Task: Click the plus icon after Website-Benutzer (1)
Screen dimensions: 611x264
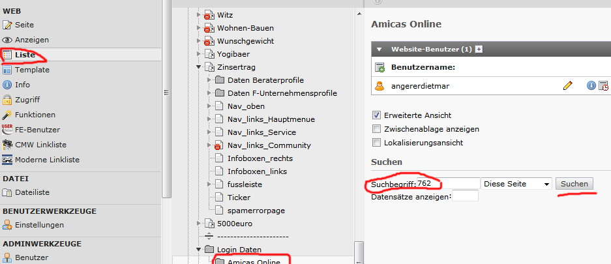Action: pyautogui.click(x=479, y=49)
